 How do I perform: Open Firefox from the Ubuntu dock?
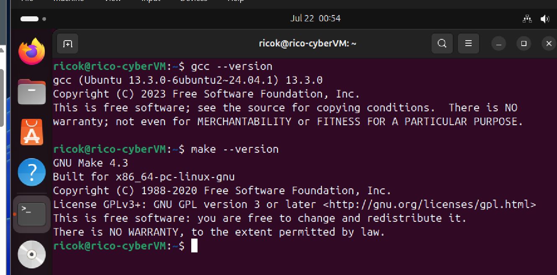click(32, 52)
